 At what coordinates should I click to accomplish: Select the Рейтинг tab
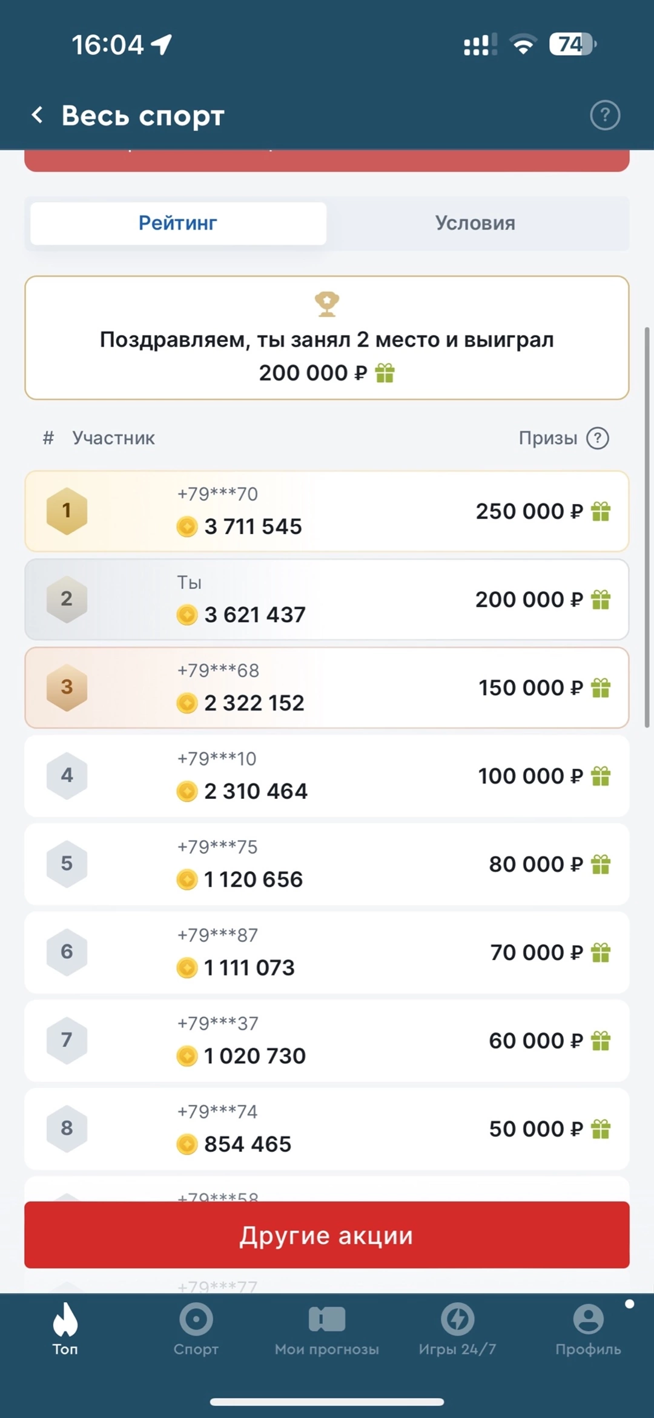pos(178,223)
